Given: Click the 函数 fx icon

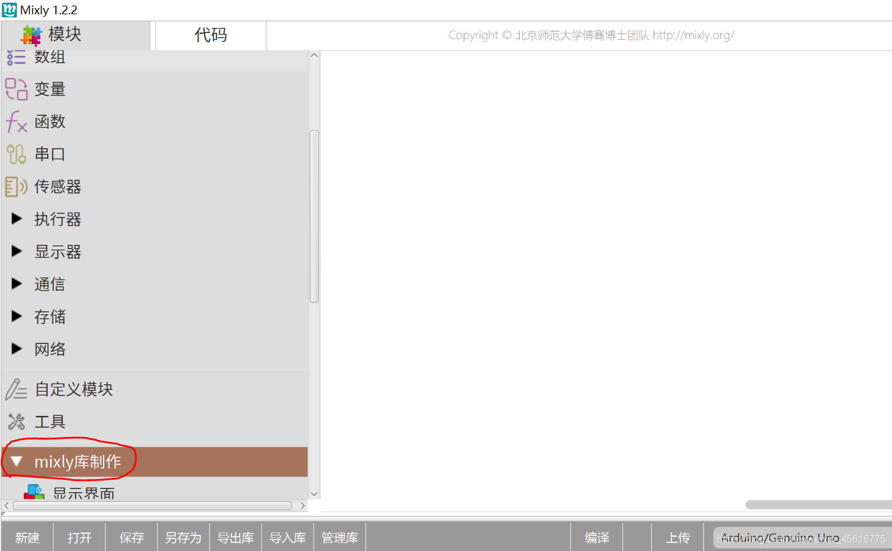Looking at the screenshot, I should [x=17, y=121].
